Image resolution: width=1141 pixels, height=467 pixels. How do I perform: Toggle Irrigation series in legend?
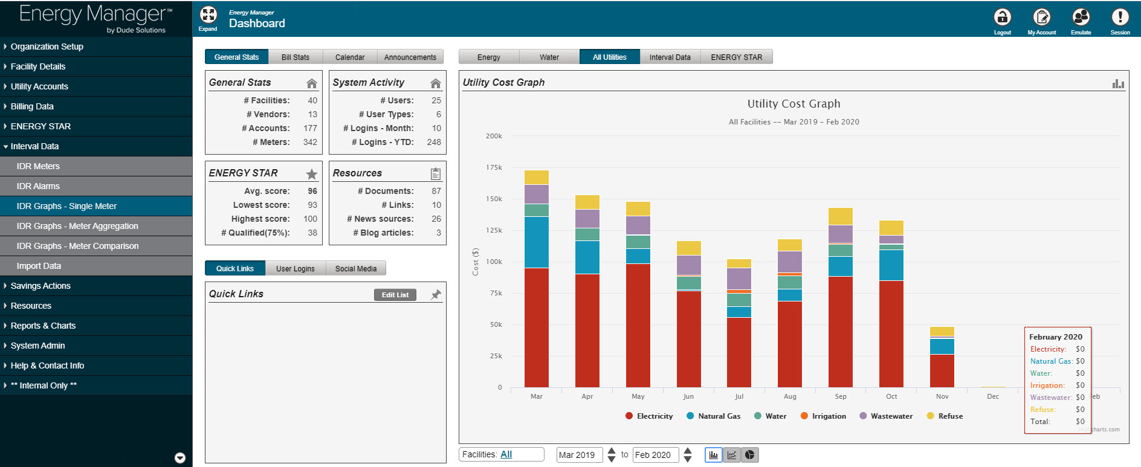[823, 416]
